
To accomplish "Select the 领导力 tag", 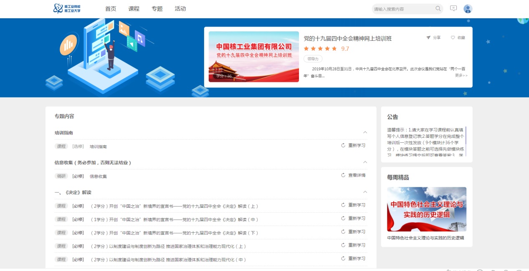I will [313, 59].
